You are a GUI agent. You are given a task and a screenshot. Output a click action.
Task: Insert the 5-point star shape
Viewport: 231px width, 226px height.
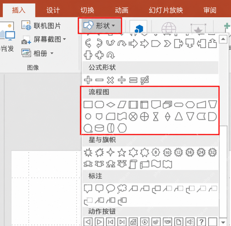[122, 152]
